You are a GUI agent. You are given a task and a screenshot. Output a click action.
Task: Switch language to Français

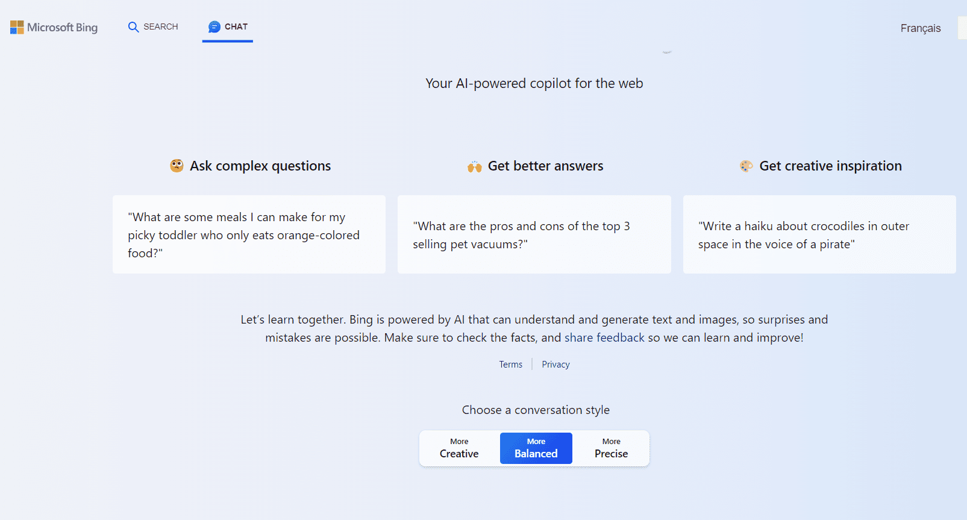[x=920, y=28]
